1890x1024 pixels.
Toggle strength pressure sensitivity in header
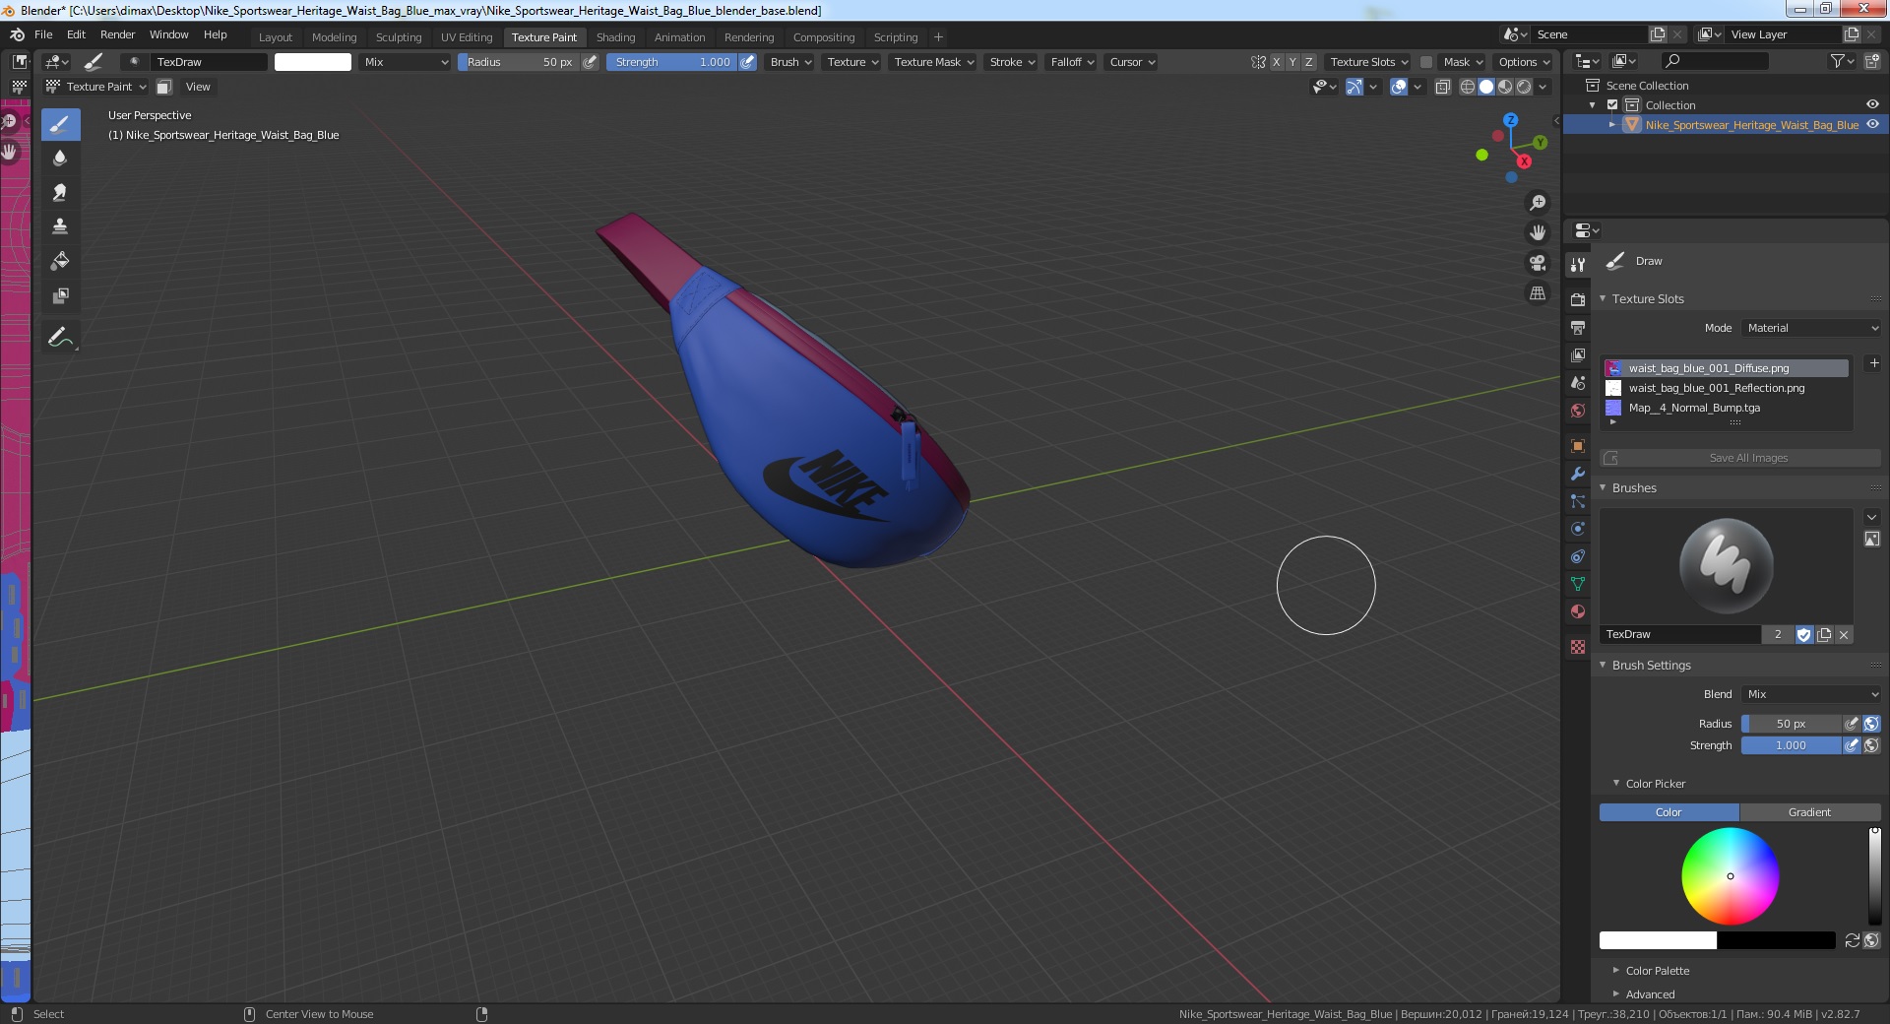click(x=747, y=61)
